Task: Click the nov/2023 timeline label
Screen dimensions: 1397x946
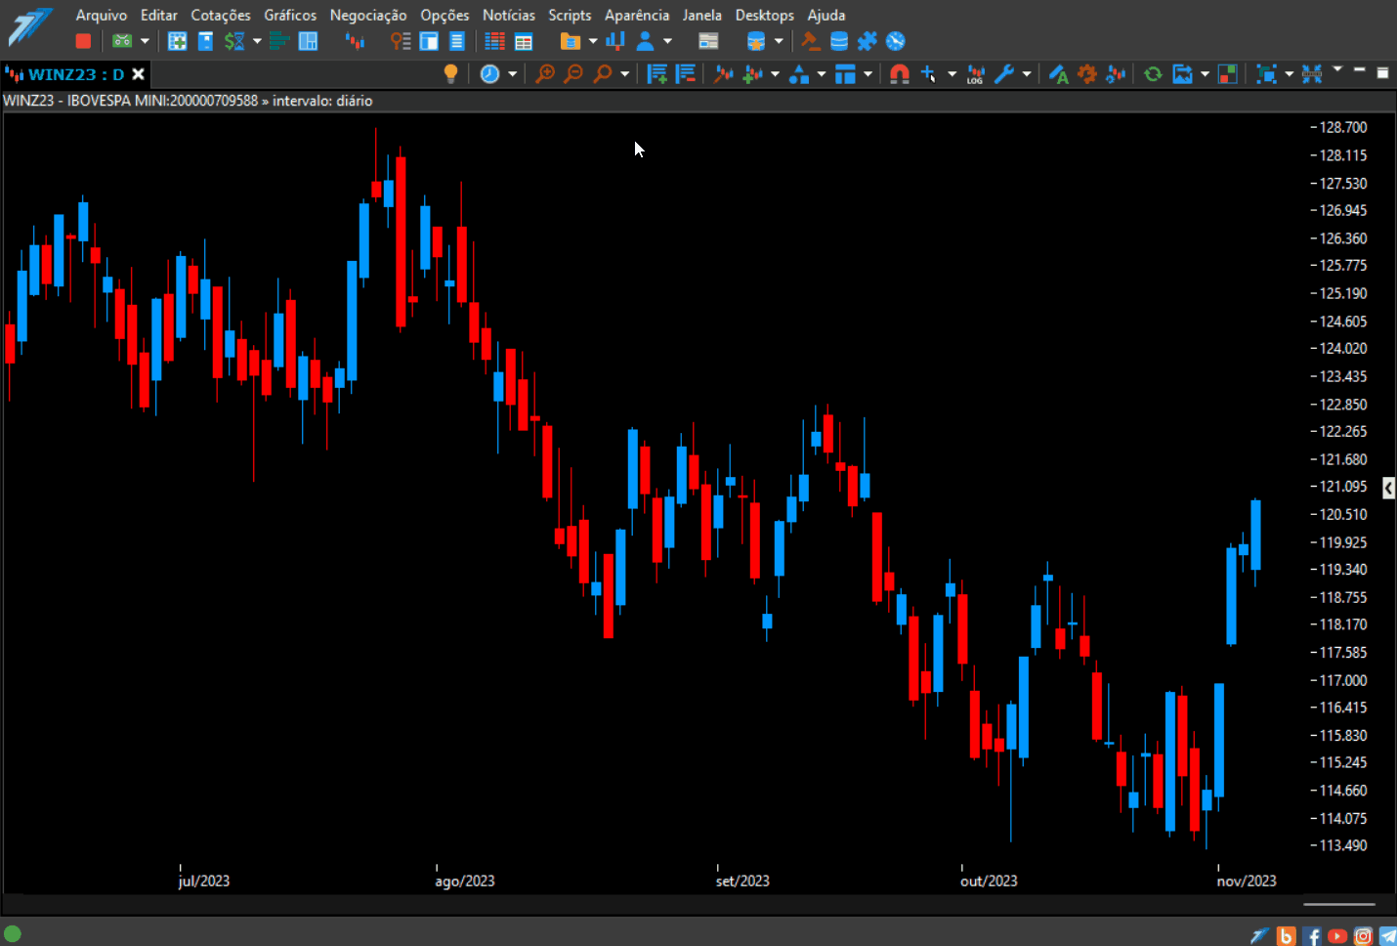Action: click(1247, 881)
